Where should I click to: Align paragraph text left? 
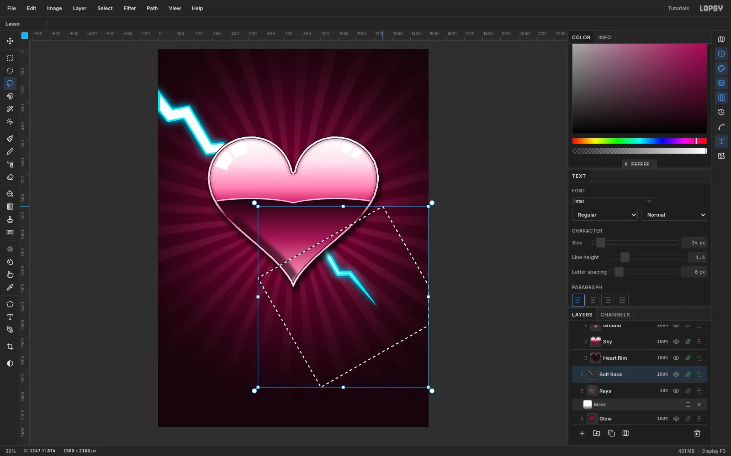click(x=578, y=300)
